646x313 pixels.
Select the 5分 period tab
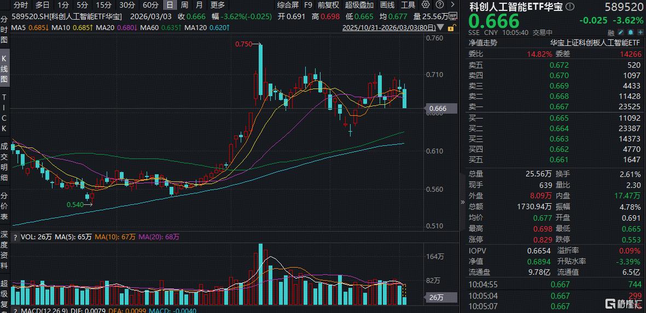[83, 5]
